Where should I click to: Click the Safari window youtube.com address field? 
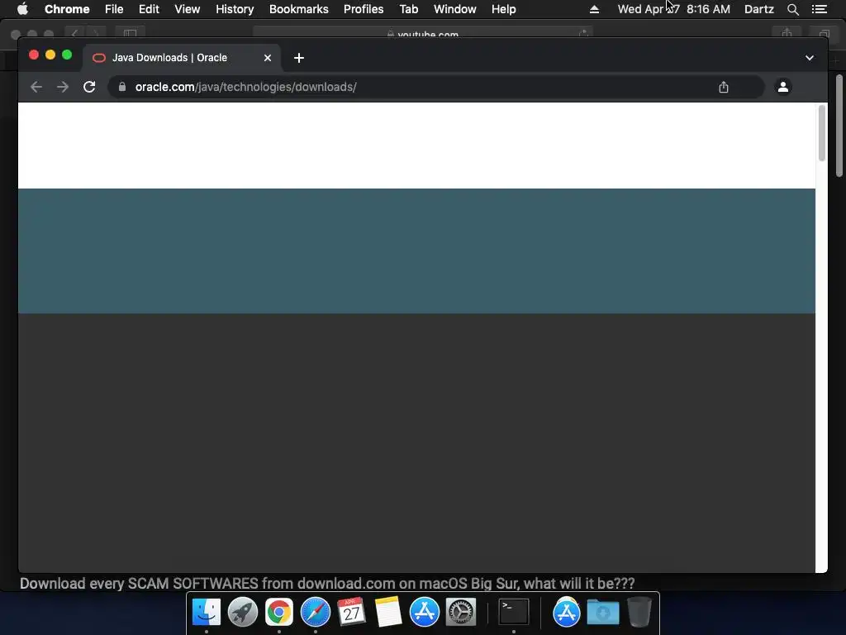[x=423, y=33]
